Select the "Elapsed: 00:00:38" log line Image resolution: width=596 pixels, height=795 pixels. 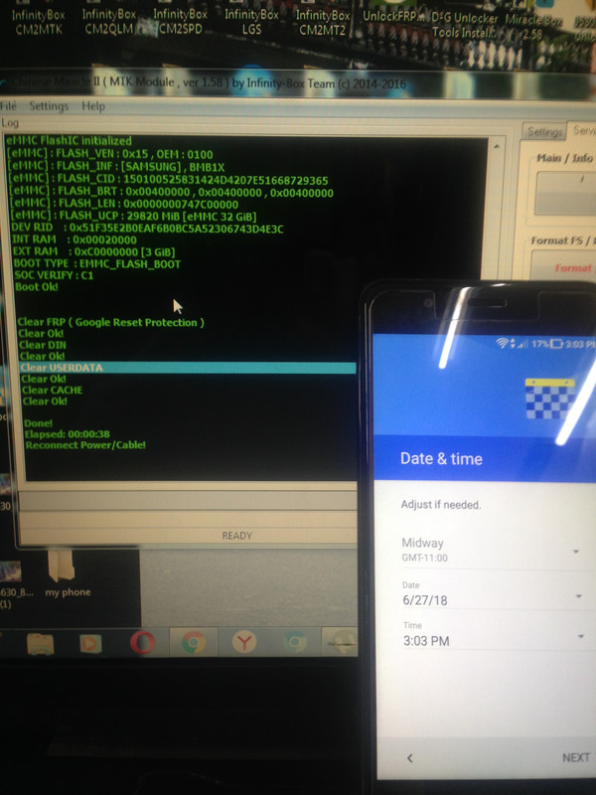[x=67, y=434]
